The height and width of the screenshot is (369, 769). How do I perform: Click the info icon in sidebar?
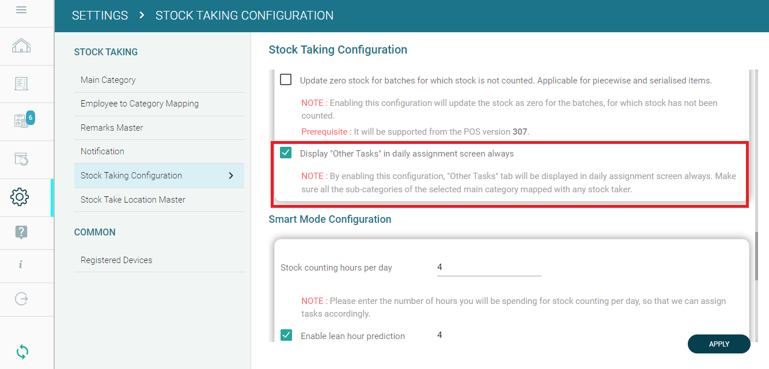tap(21, 265)
